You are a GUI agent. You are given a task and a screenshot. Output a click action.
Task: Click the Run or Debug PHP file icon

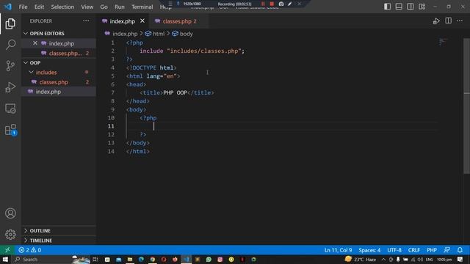(436, 21)
